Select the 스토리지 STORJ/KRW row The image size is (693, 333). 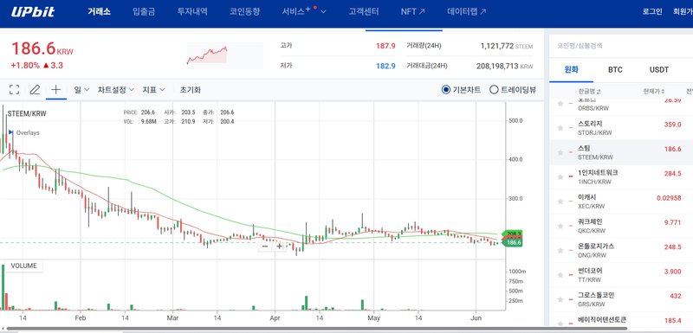click(621, 128)
